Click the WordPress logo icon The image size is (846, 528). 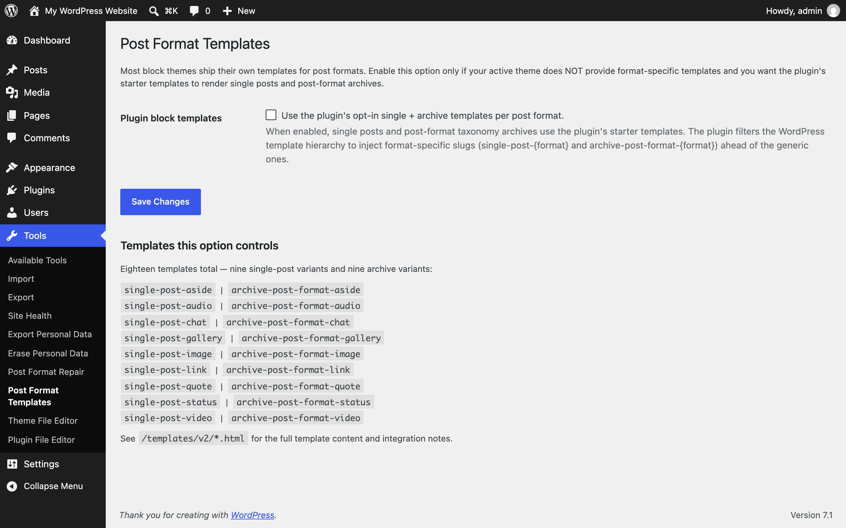click(11, 11)
